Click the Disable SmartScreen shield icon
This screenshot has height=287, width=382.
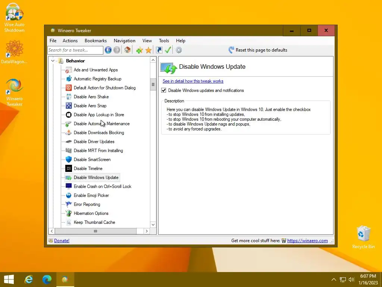[x=69, y=160]
